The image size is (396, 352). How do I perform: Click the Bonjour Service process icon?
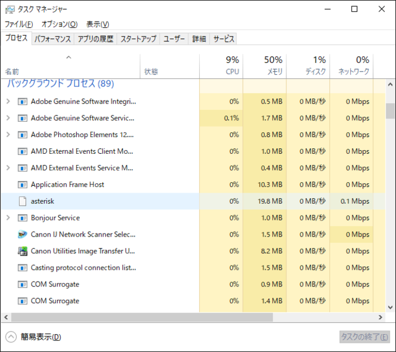(x=23, y=218)
